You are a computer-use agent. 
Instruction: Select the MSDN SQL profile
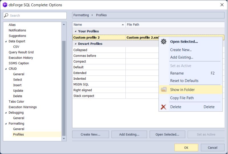click(x=99, y=84)
